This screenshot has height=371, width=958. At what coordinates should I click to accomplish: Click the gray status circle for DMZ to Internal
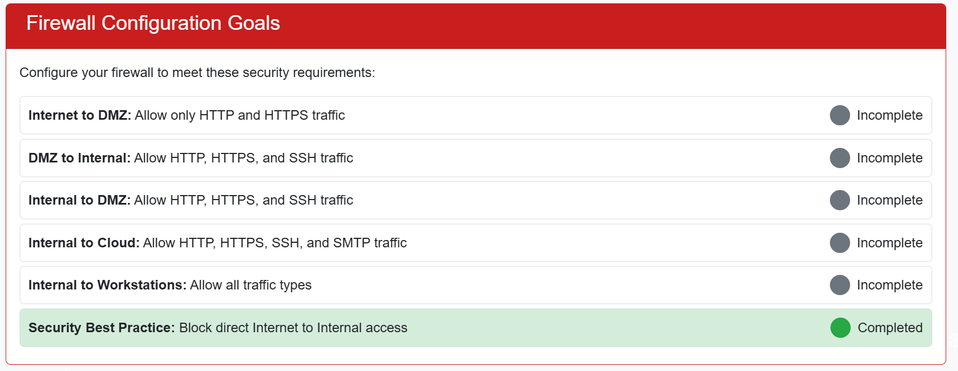[x=839, y=158]
